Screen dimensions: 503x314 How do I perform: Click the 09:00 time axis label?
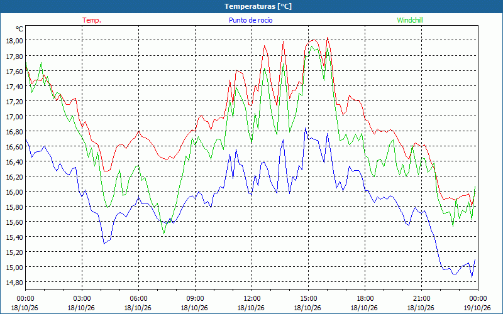coord(195,299)
